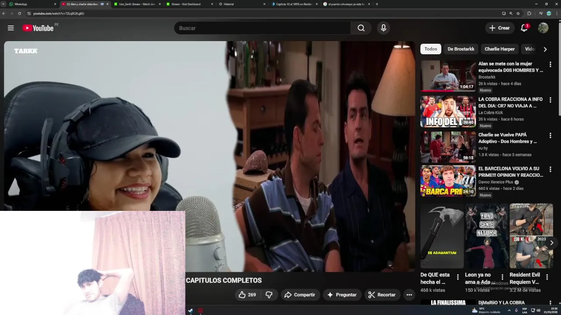Open options for 'EL BARCELONA VOLVIO' video

550,169
